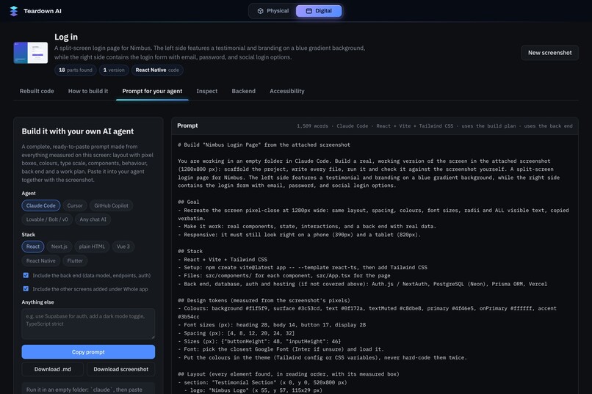The height and width of the screenshot is (394, 592).
Task: Choose React Native stack chip
Action: click(x=41, y=261)
